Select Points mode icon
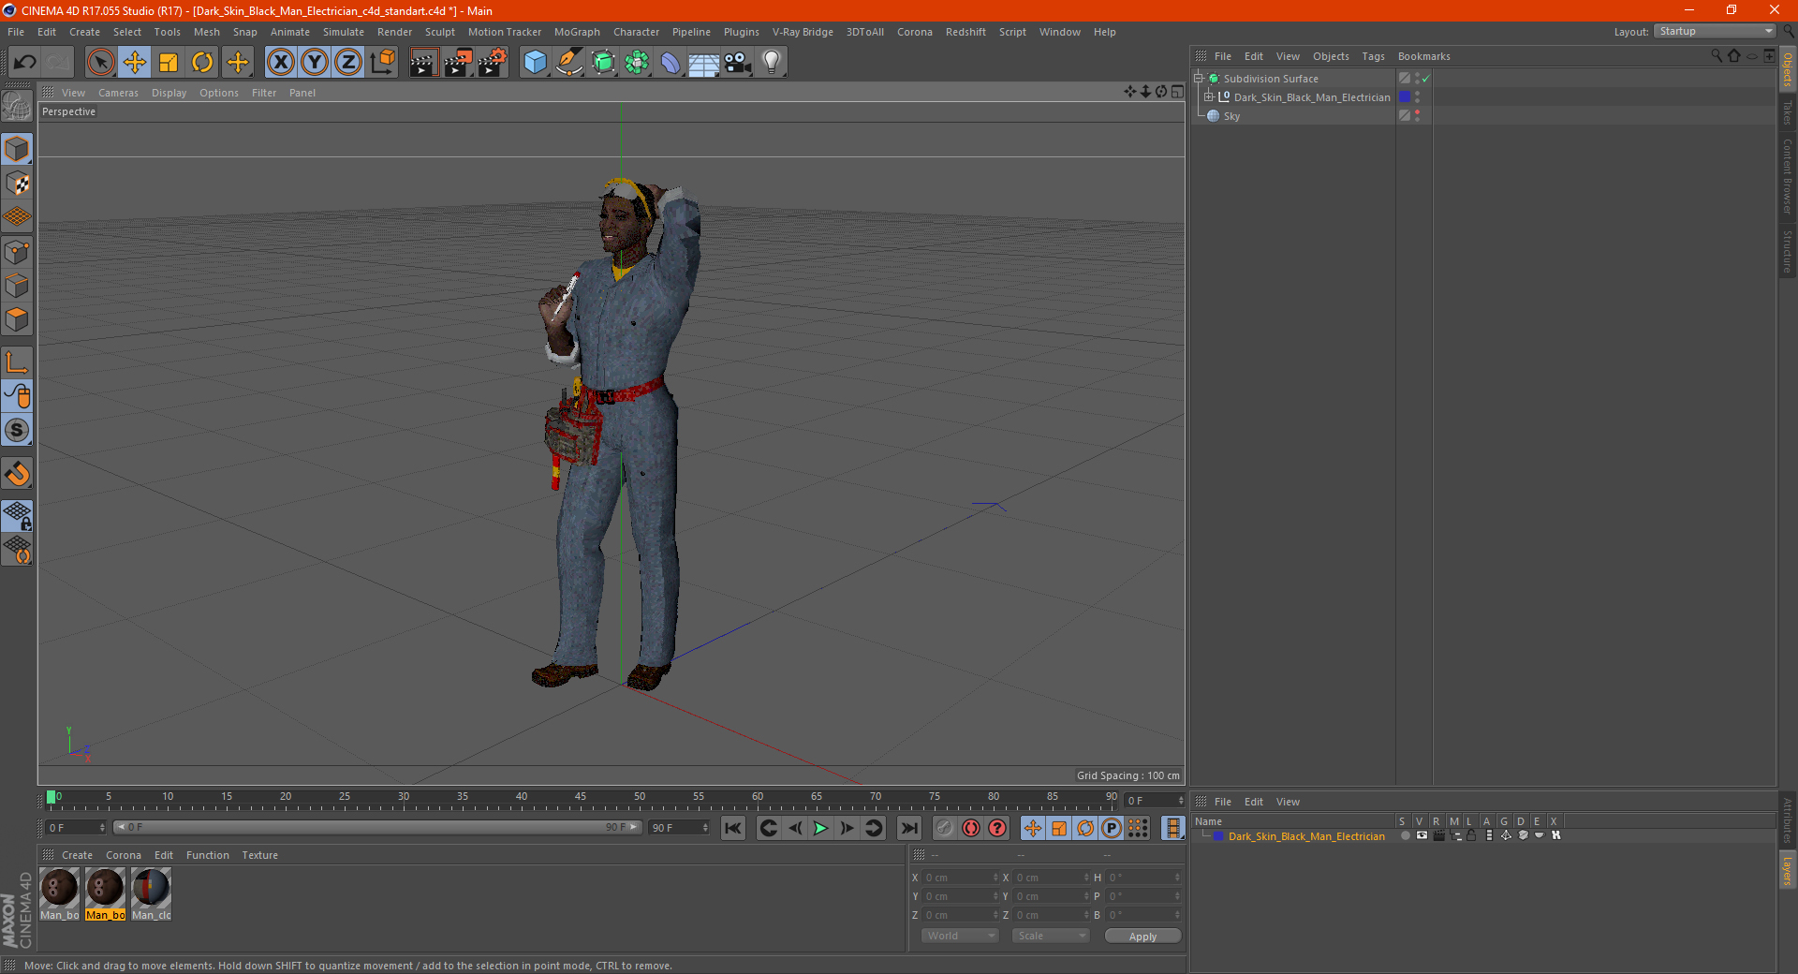The image size is (1798, 974). 17,252
